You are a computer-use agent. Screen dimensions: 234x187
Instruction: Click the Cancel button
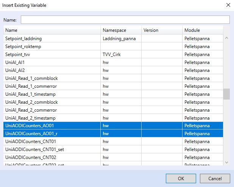click(215, 178)
